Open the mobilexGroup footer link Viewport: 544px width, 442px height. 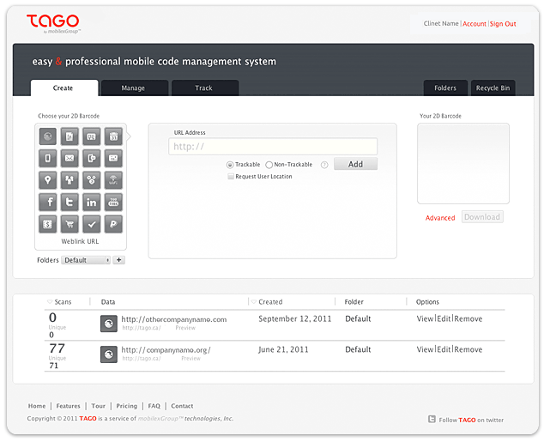160,419
